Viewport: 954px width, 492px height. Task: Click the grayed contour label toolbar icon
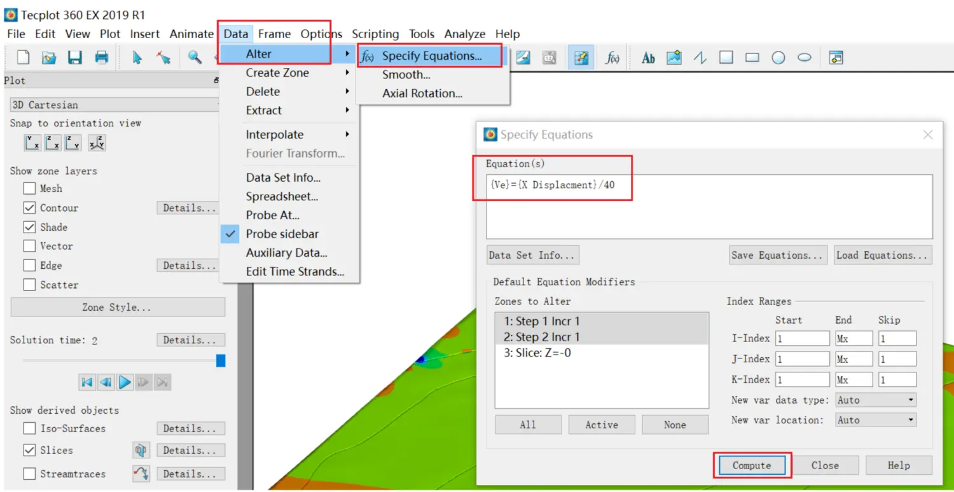550,58
